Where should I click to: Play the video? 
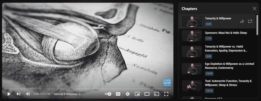pos(9,94)
